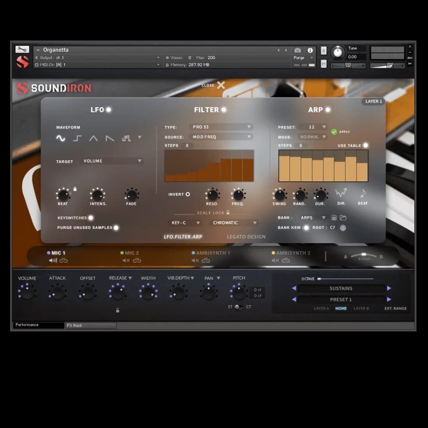The width and height of the screenshot is (428, 428).
Task: Open the ARP MODE dropdown set to NORMAL
Action: click(x=312, y=137)
